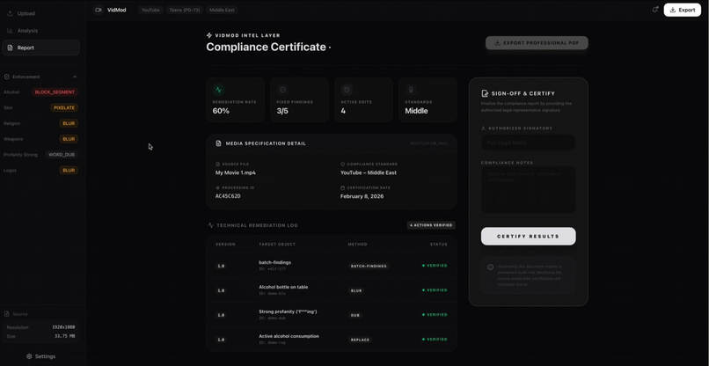Click the Export Professional PDF button
This screenshot has height=366, width=709.
click(x=537, y=43)
